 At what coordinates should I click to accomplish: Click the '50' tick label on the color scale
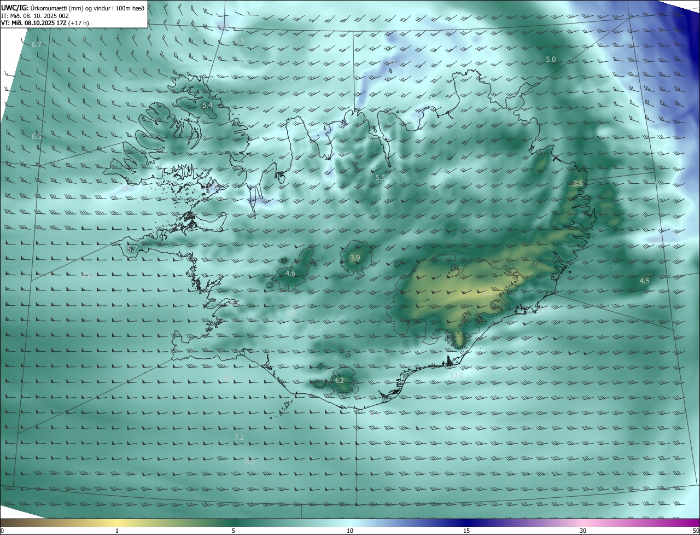tap(695, 531)
